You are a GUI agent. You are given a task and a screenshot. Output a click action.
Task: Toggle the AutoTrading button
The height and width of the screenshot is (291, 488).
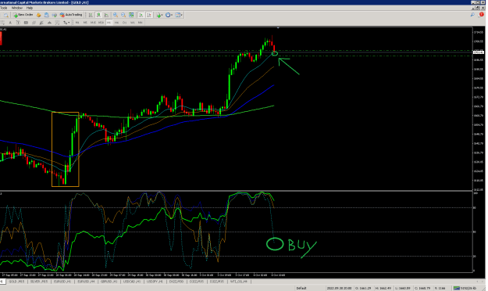[x=71, y=15]
